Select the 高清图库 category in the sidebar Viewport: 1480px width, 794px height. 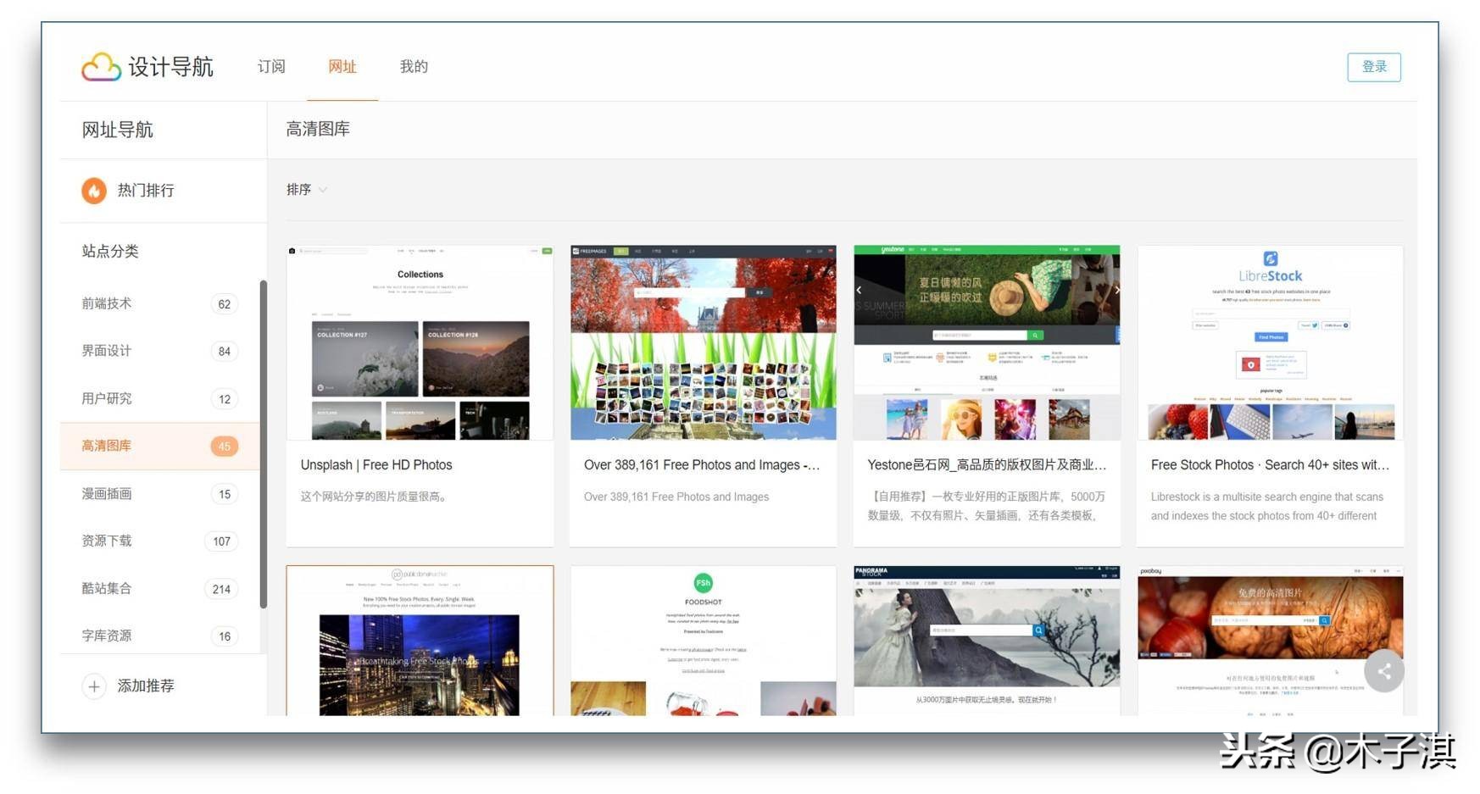click(x=106, y=446)
